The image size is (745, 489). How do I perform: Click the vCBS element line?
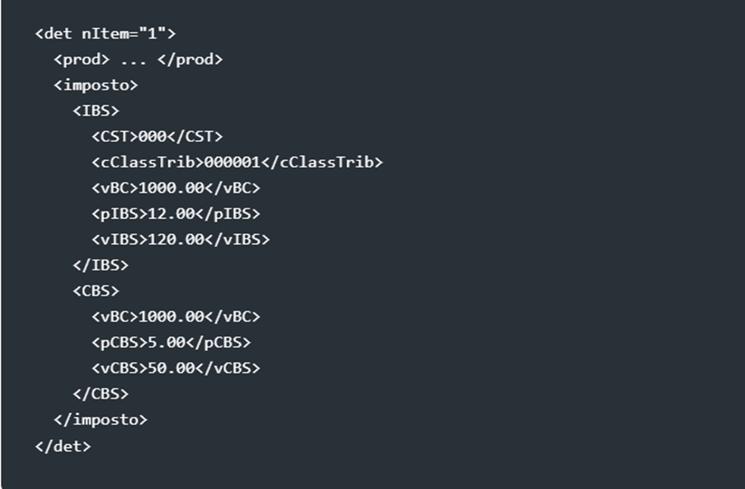tap(175, 368)
